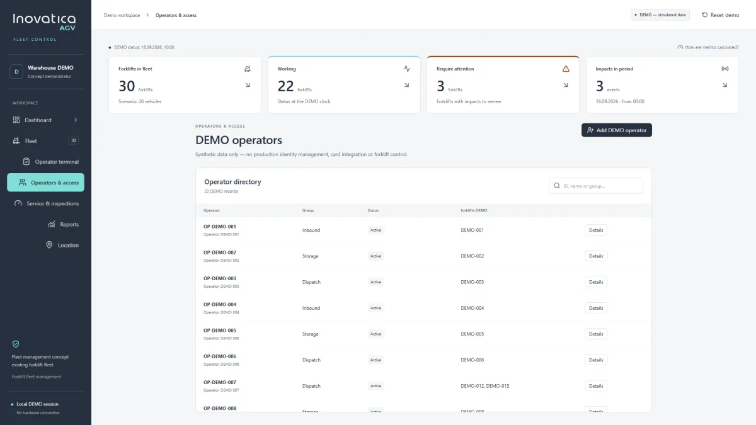Open Details for OP-DEMO-003

click(x=596, y=282)
